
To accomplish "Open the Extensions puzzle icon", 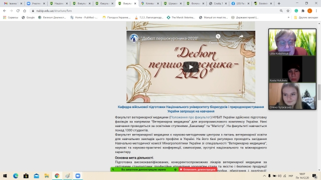I will pyautogui.click(x=303, y=11).
